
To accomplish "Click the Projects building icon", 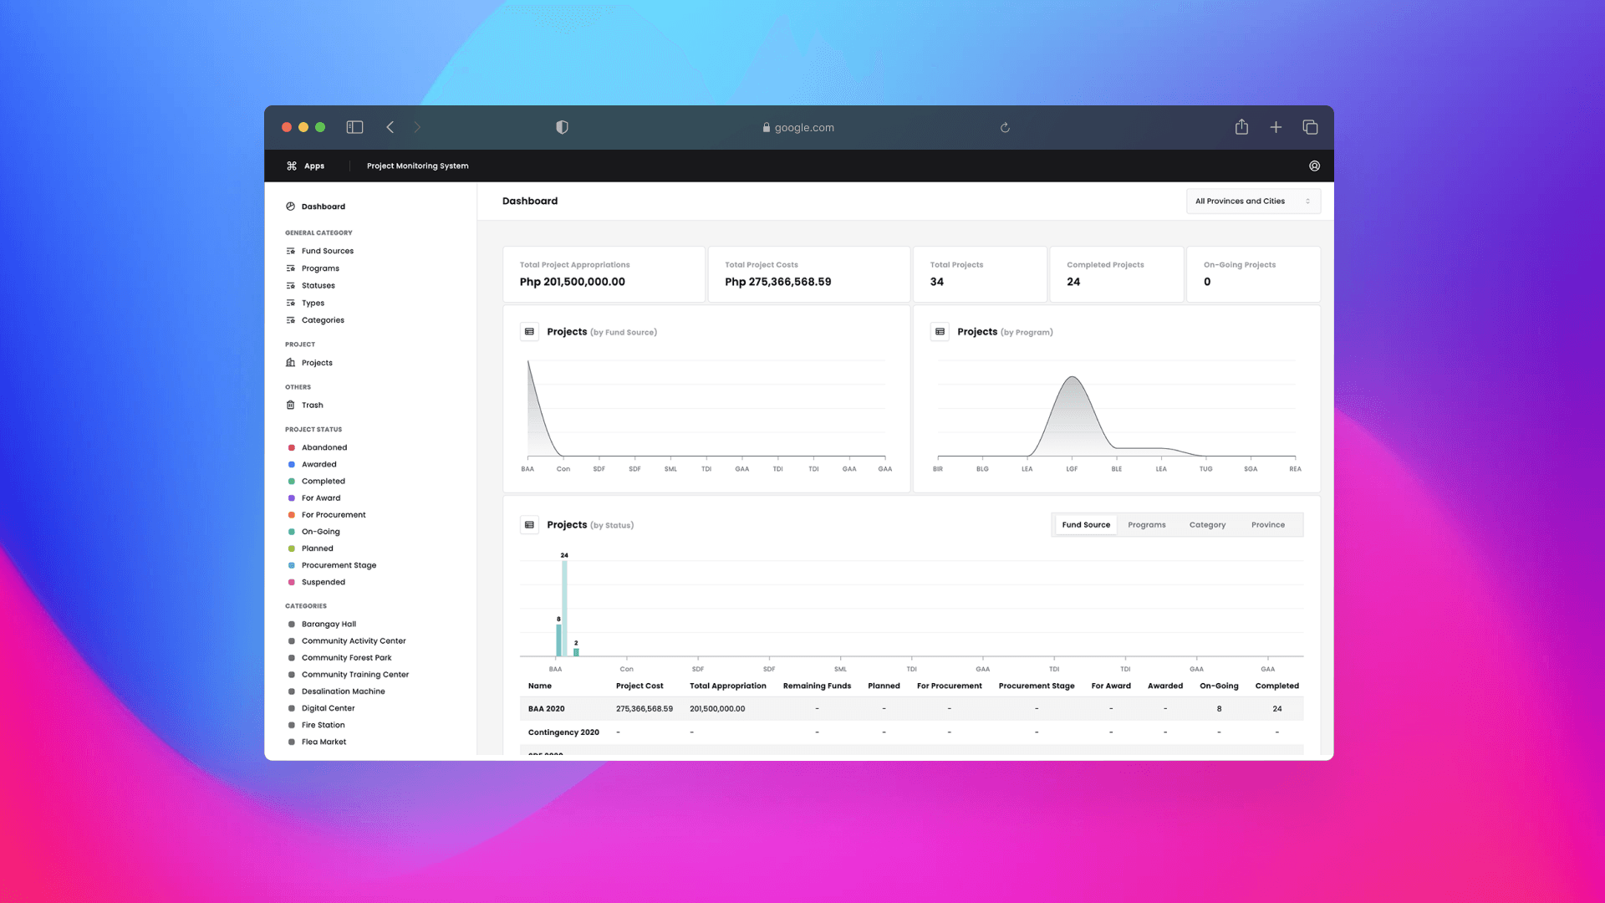I will click(290, 363).
